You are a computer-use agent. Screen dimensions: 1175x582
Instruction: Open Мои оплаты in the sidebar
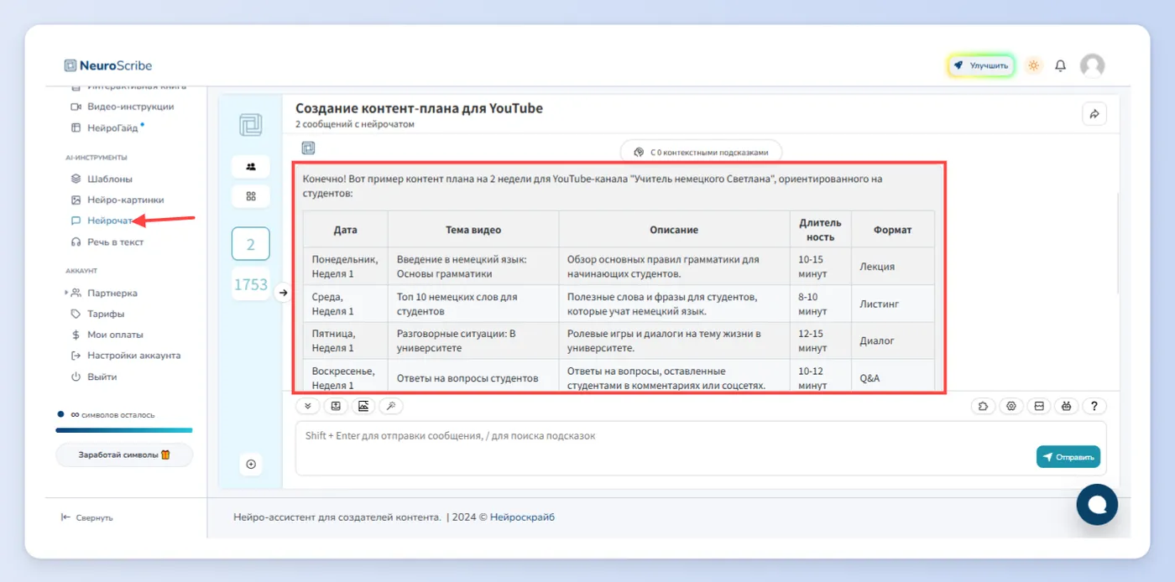pyautogui.click(x=107, y=335)
